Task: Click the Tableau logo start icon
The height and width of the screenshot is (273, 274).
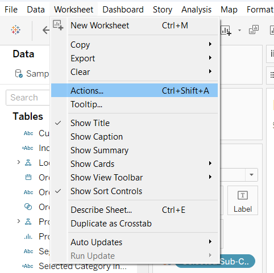Action: [x=15, y=30]
